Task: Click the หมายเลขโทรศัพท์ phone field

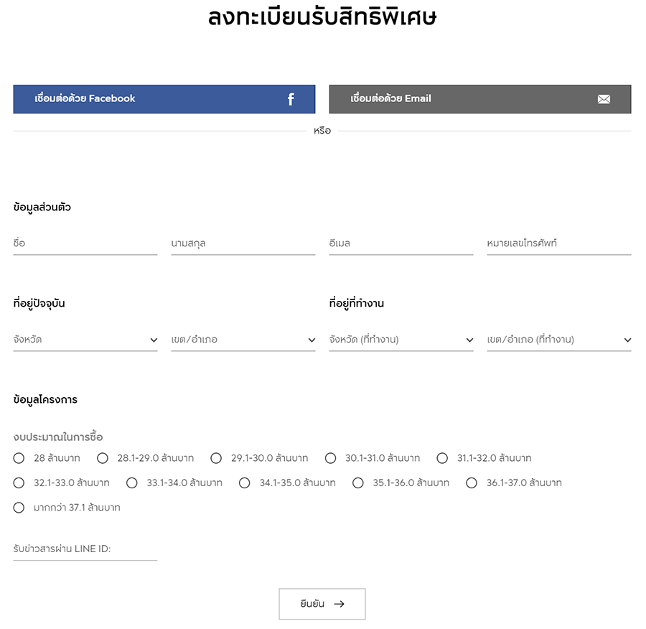Action: (x=558, y=243)
